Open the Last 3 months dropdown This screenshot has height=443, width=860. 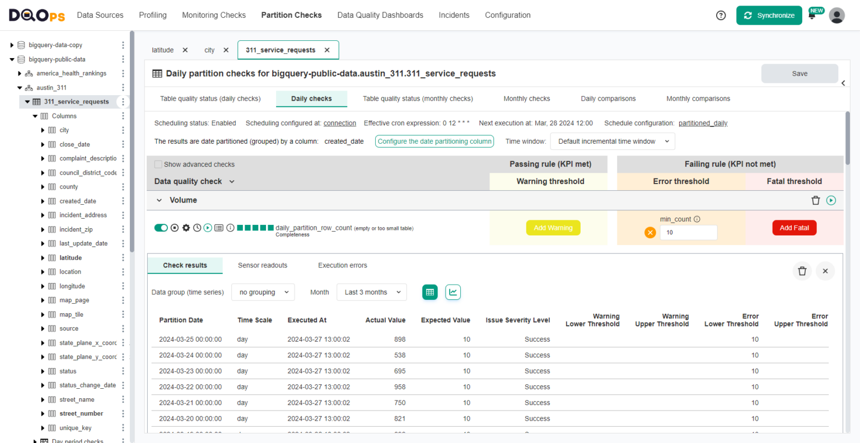tap(371, 291)
